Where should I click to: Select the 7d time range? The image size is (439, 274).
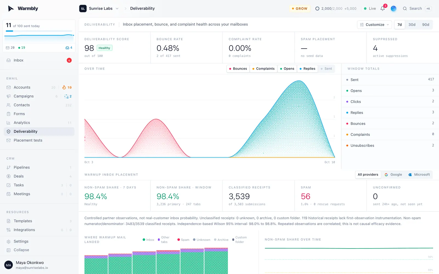point(399,25)
